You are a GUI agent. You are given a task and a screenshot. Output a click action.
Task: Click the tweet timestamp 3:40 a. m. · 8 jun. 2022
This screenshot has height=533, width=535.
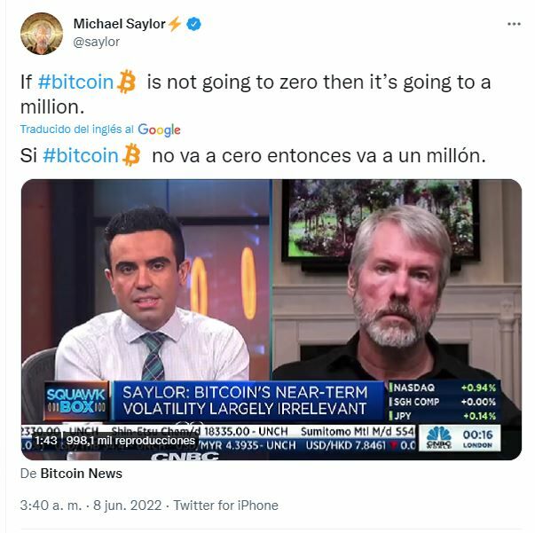(x=90, y=506)
